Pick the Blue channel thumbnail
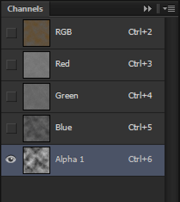This screenshot has height=202, width=180. tap(37, 129)
